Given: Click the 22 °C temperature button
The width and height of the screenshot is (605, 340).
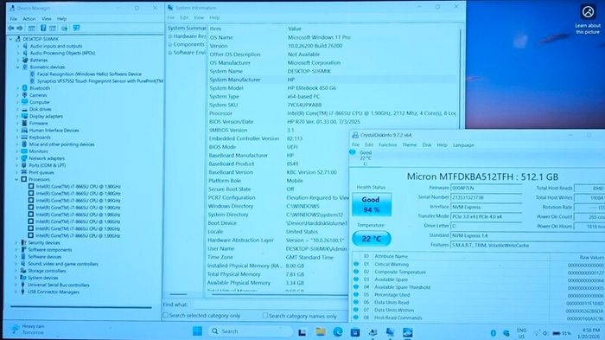Looking at the screenshot, I should click(371, 239).
